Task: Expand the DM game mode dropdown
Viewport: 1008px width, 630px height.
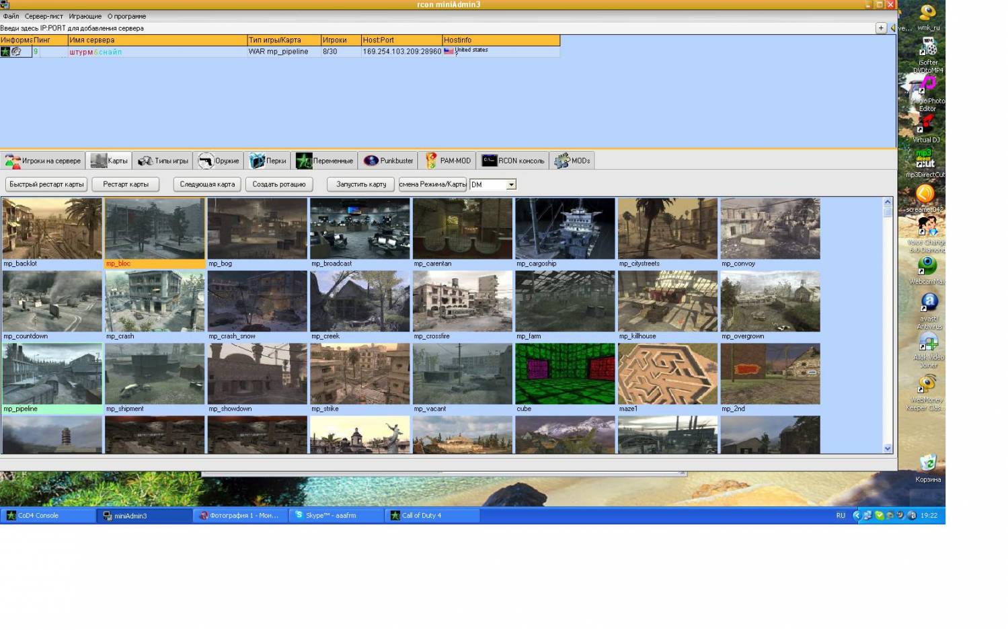Action: [511, 184]
